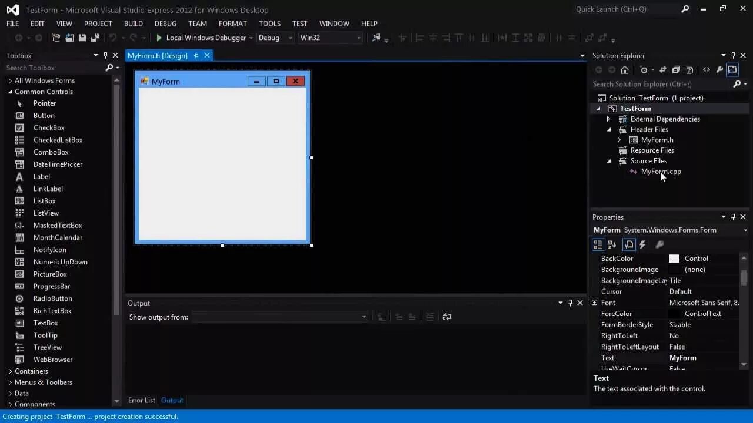The height and width of the screenshot is (423, 753).
Task: Click Sync with Active Document icon
Action: (663, 70)
